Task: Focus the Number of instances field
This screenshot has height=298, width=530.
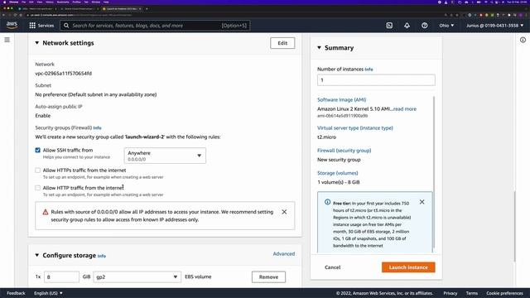Action: (x=376, y=80)
